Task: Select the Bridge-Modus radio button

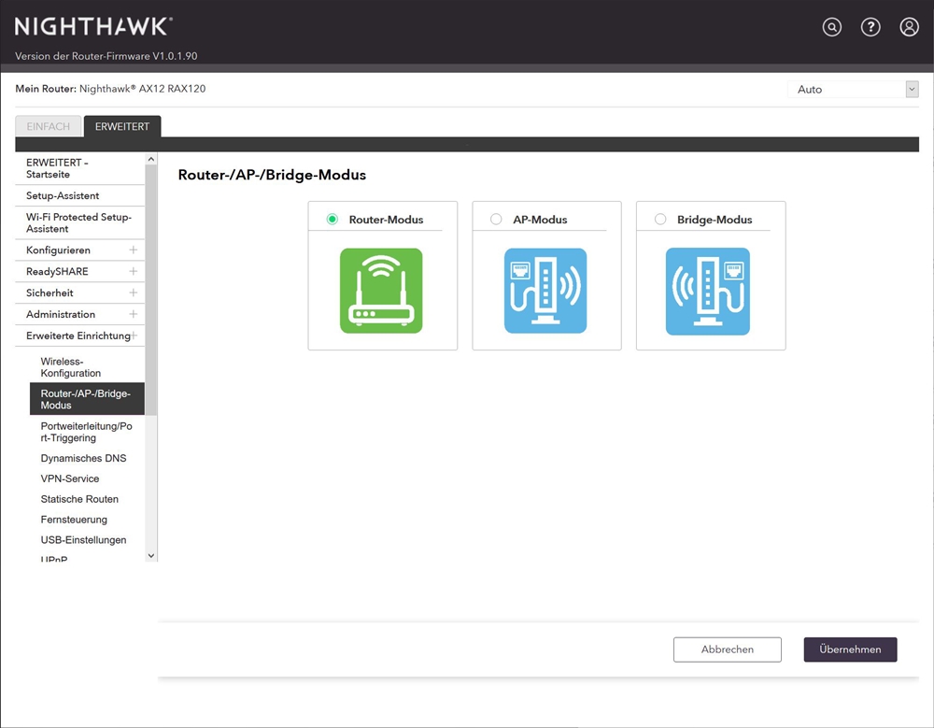Action: pyautogui.click(x=660, y=220)
